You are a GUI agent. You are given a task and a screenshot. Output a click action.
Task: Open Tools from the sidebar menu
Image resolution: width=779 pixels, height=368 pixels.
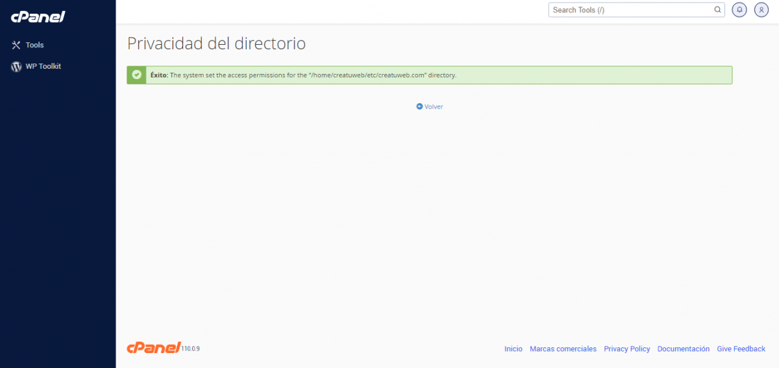pos(34,45)
